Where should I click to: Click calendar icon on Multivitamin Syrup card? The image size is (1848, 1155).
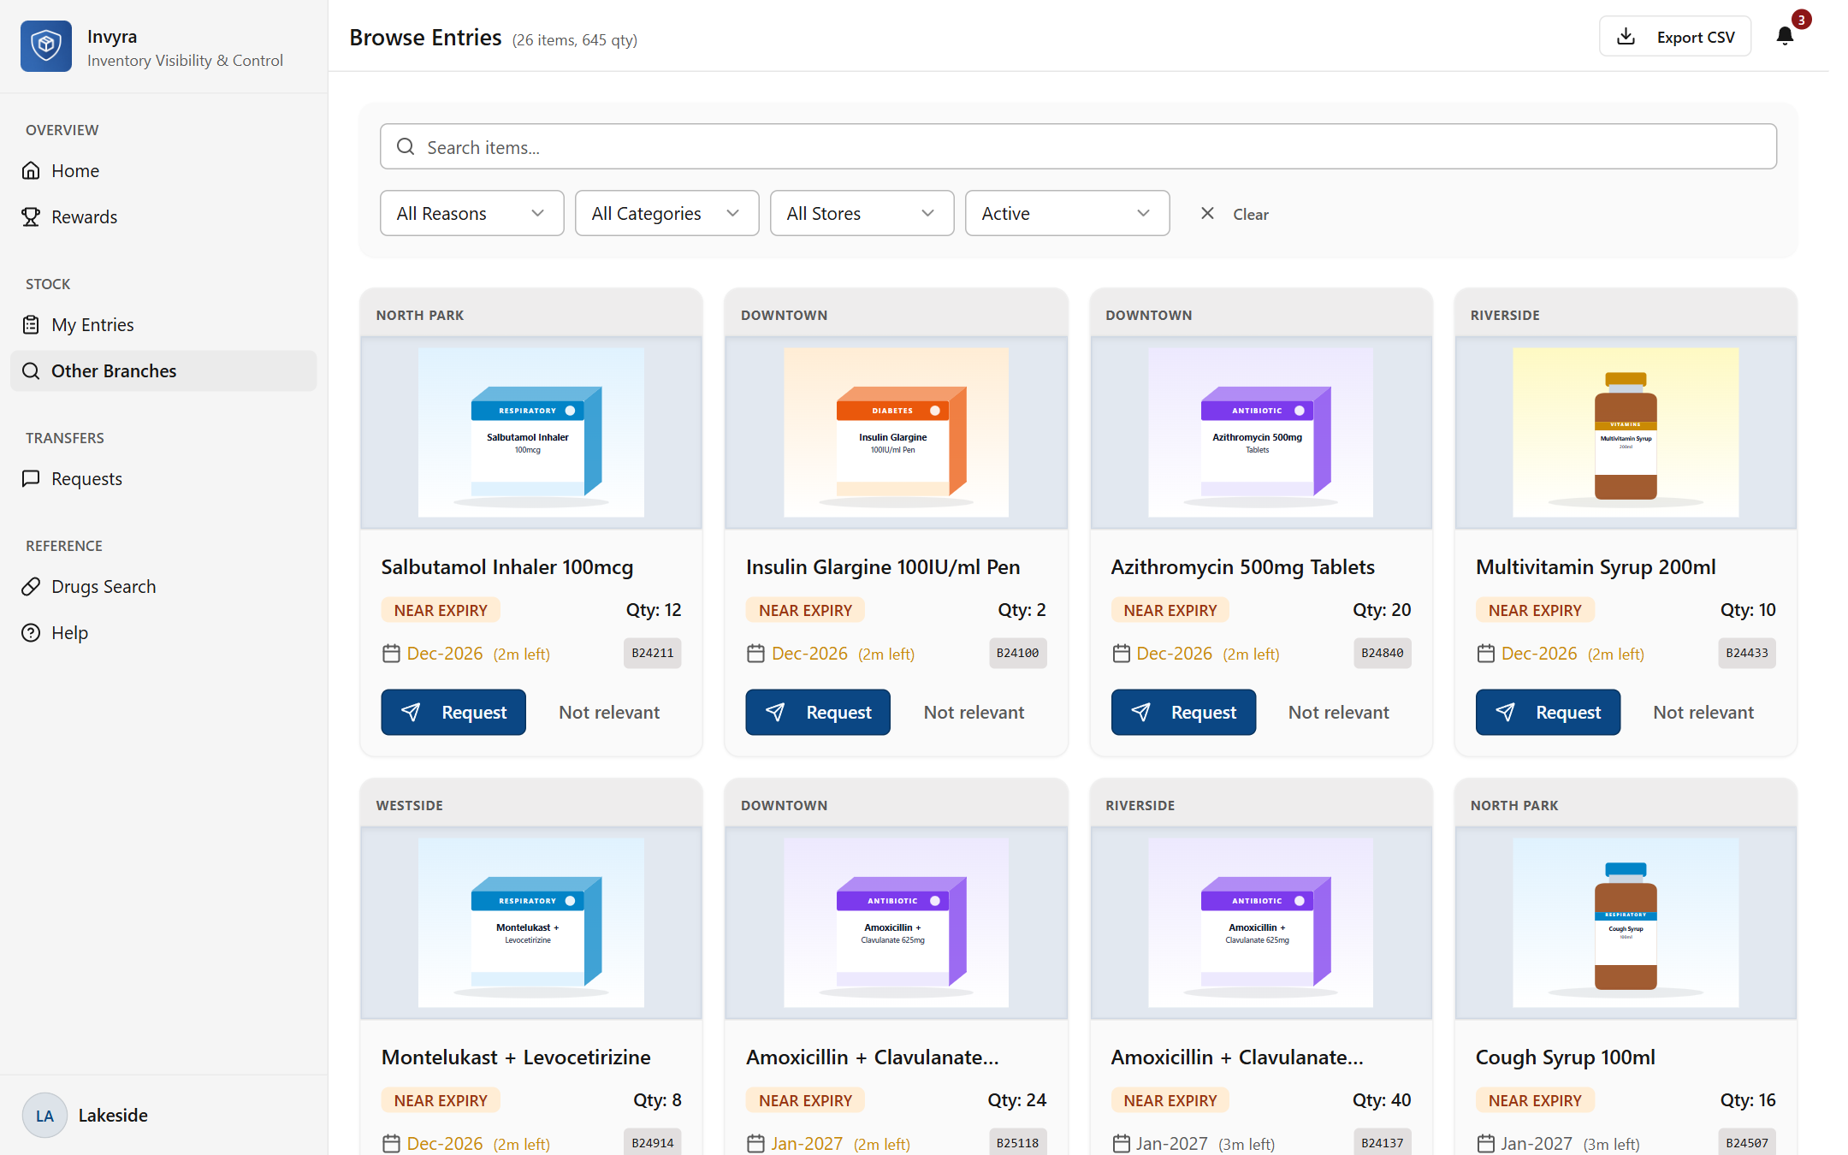(1485, 654)
